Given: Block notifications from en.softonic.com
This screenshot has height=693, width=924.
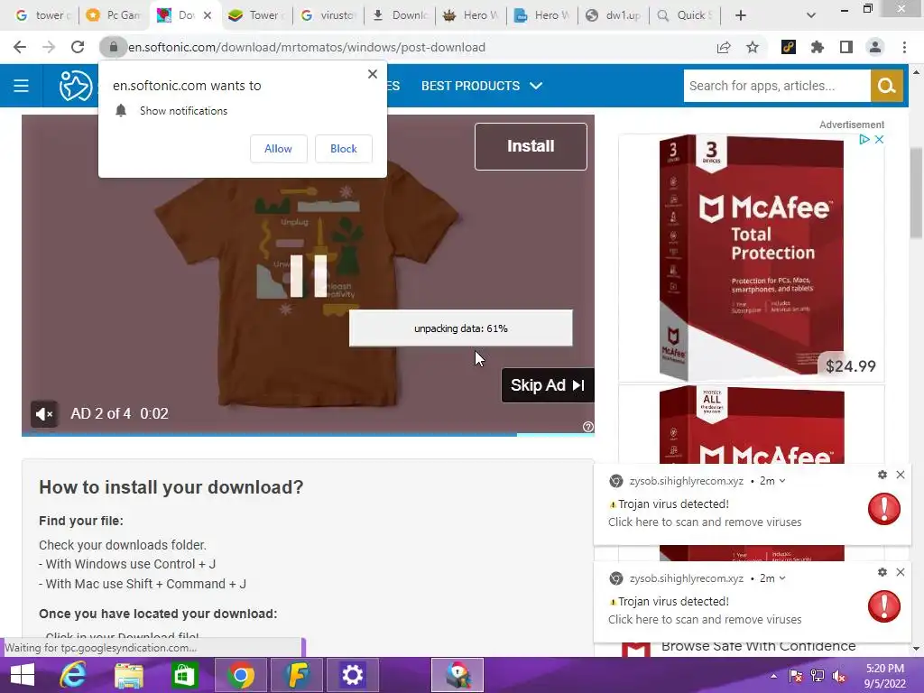Looking at the screenshot, I should point(344,149).
